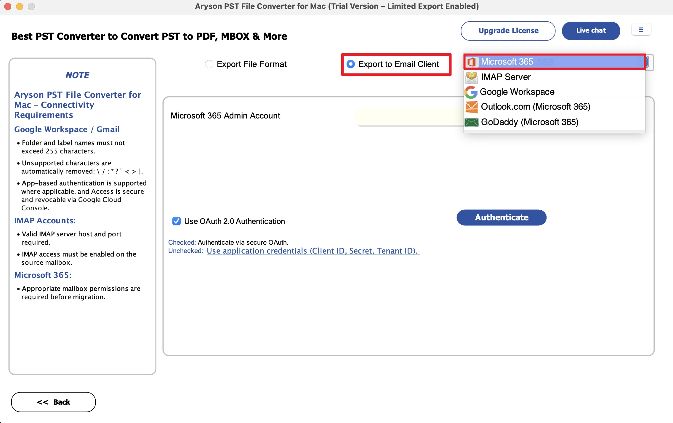Image resolution: width=673 pixels, height=423 pixels.
Task: Click the Outlook.com orange envelope icon
Action: pyautogui.click(x=471, y=107)
